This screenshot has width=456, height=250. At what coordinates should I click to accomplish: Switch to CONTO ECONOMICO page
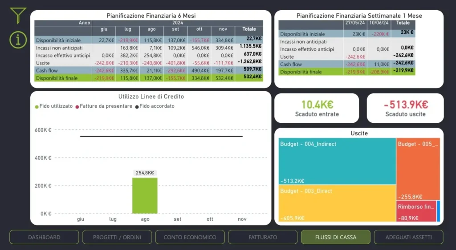point(190,237)
